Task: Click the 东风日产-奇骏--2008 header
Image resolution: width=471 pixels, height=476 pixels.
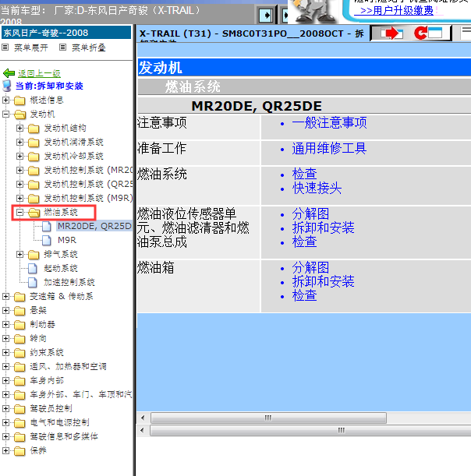Action: pyautogui.click(x=66, y=33)
